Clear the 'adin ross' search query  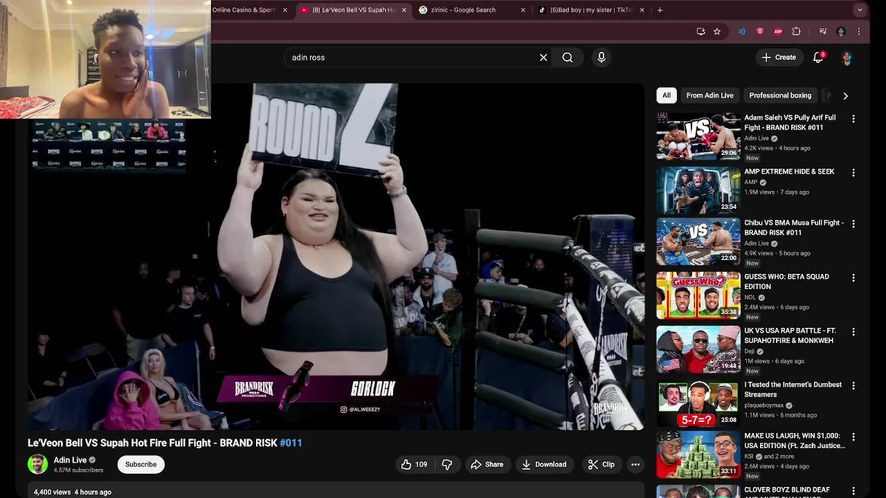(543, 57)
